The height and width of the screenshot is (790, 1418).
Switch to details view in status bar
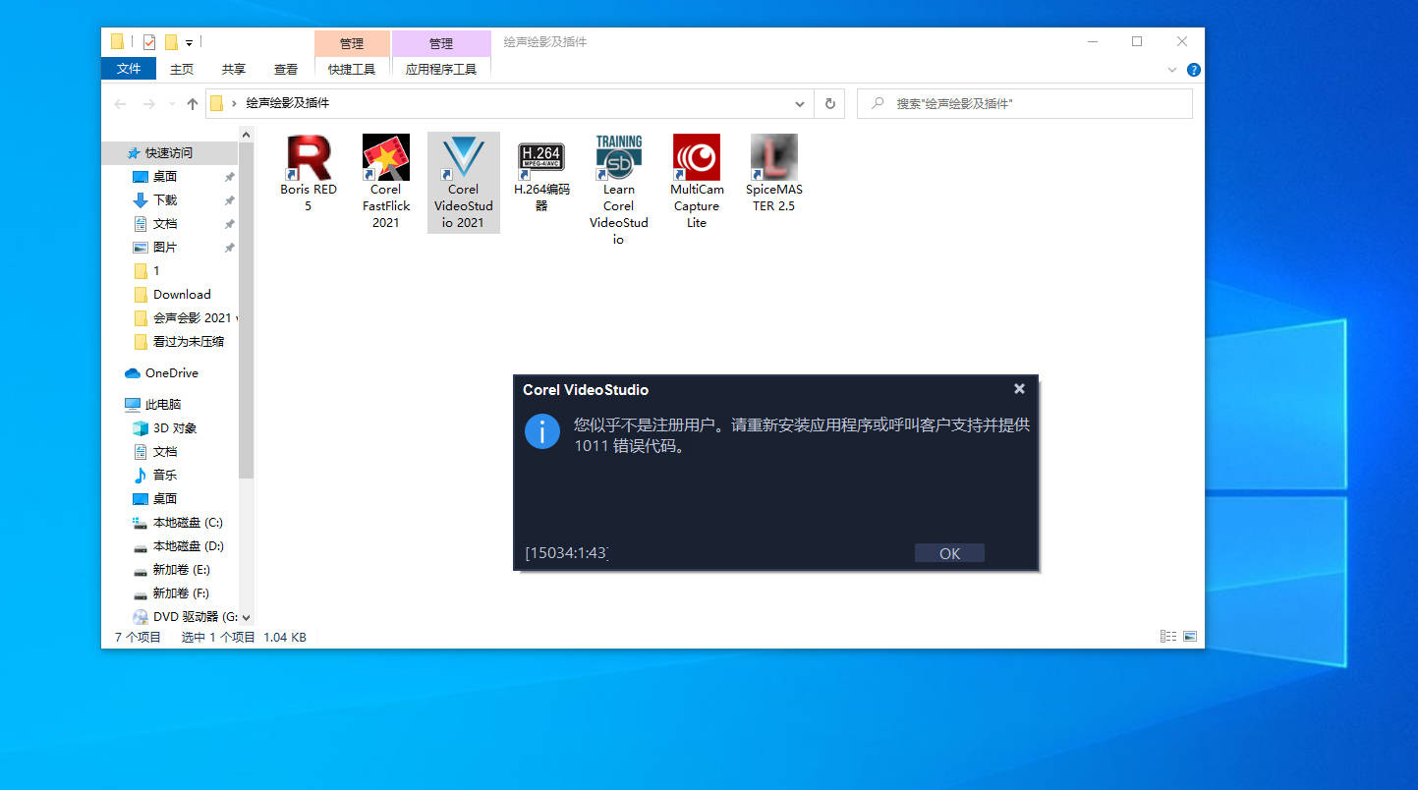coord(1168,637)
